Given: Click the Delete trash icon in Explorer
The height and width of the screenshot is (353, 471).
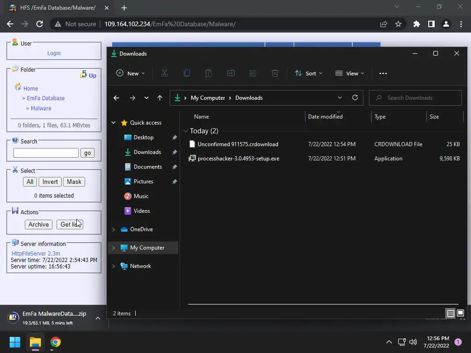Looking at the screenshot, I should coord(275,73).
